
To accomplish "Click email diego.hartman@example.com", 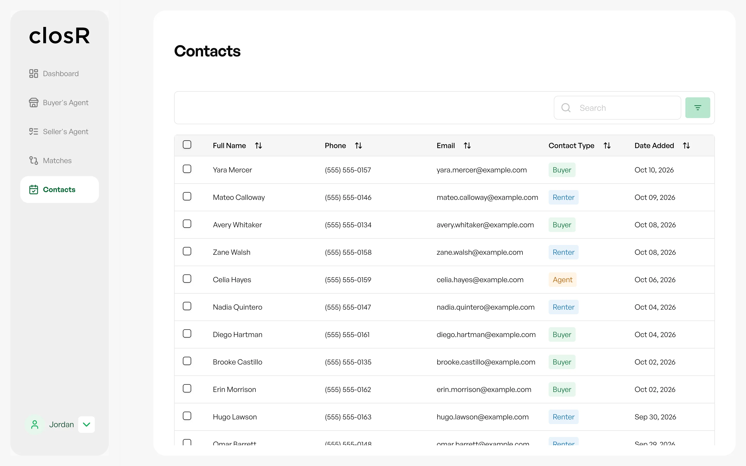I will 486,335.
